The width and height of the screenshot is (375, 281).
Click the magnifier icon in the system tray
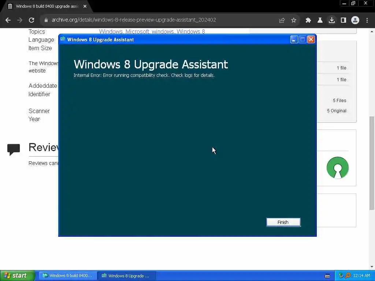tap(348, 276)
